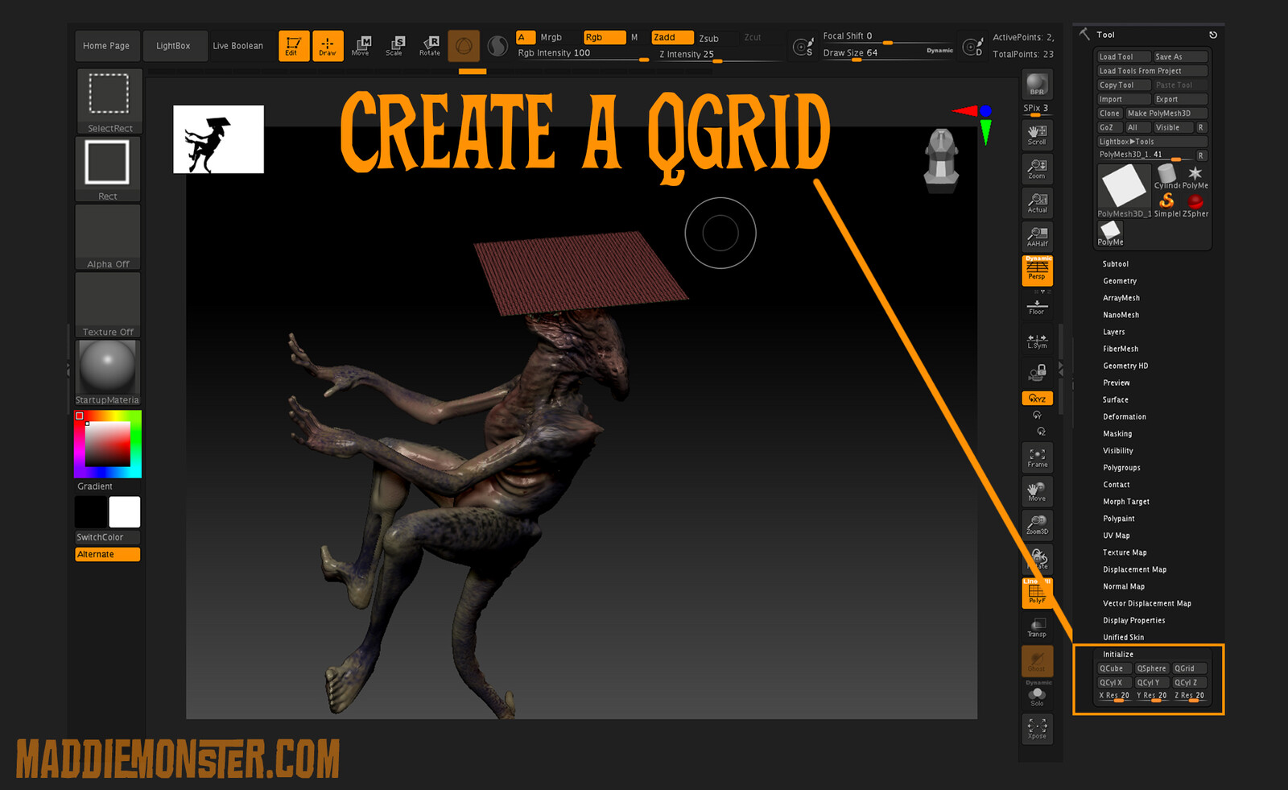1288x790 pixels.
Task: Click the camera lock icon below L.Sym
Action: 1037,372
